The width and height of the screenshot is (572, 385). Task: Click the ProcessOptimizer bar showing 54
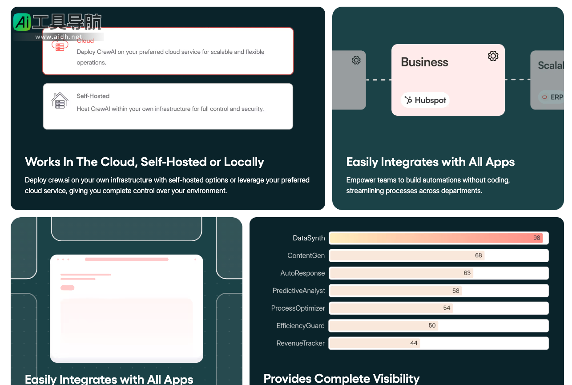(x=438, y=308)
